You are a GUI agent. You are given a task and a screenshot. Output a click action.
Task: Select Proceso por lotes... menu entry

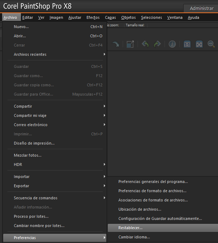[55, 216]
